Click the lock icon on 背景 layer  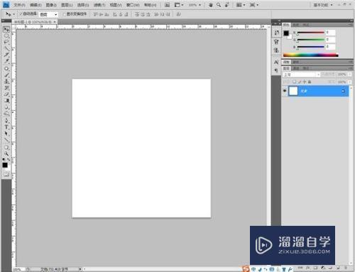(x=343, y=91)
